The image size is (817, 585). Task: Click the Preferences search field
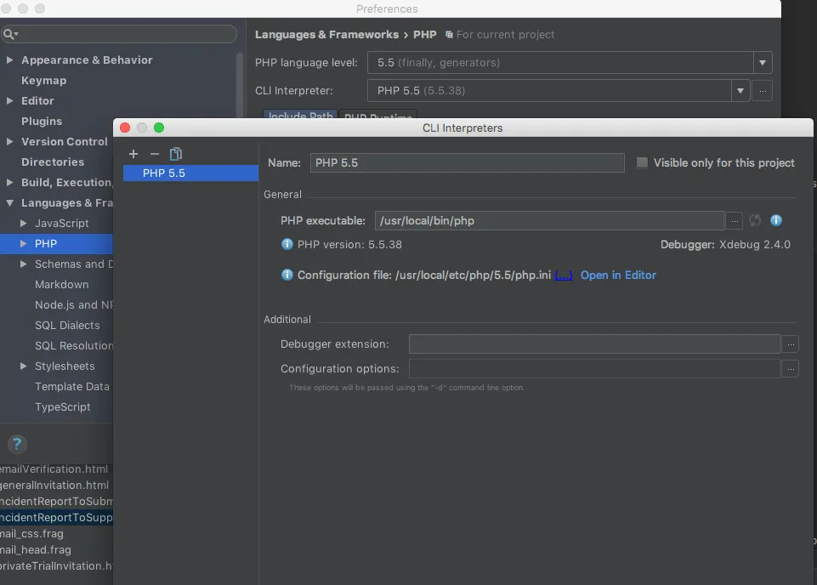pyautogui.click(x=119, y=34)
